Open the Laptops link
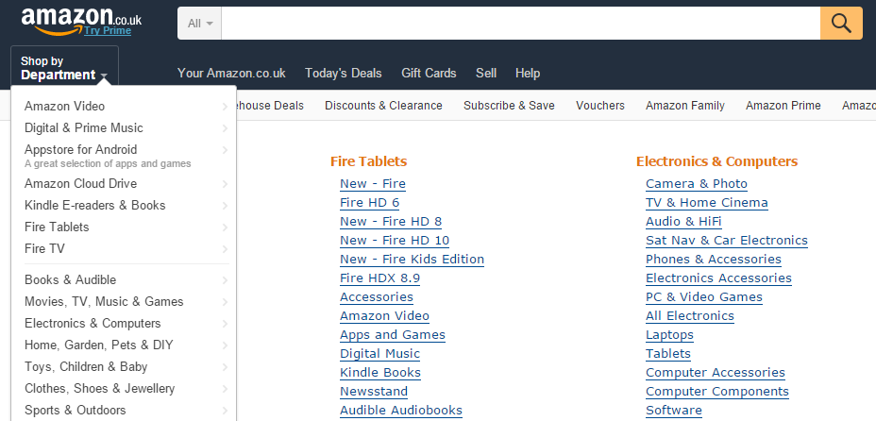 669,335
